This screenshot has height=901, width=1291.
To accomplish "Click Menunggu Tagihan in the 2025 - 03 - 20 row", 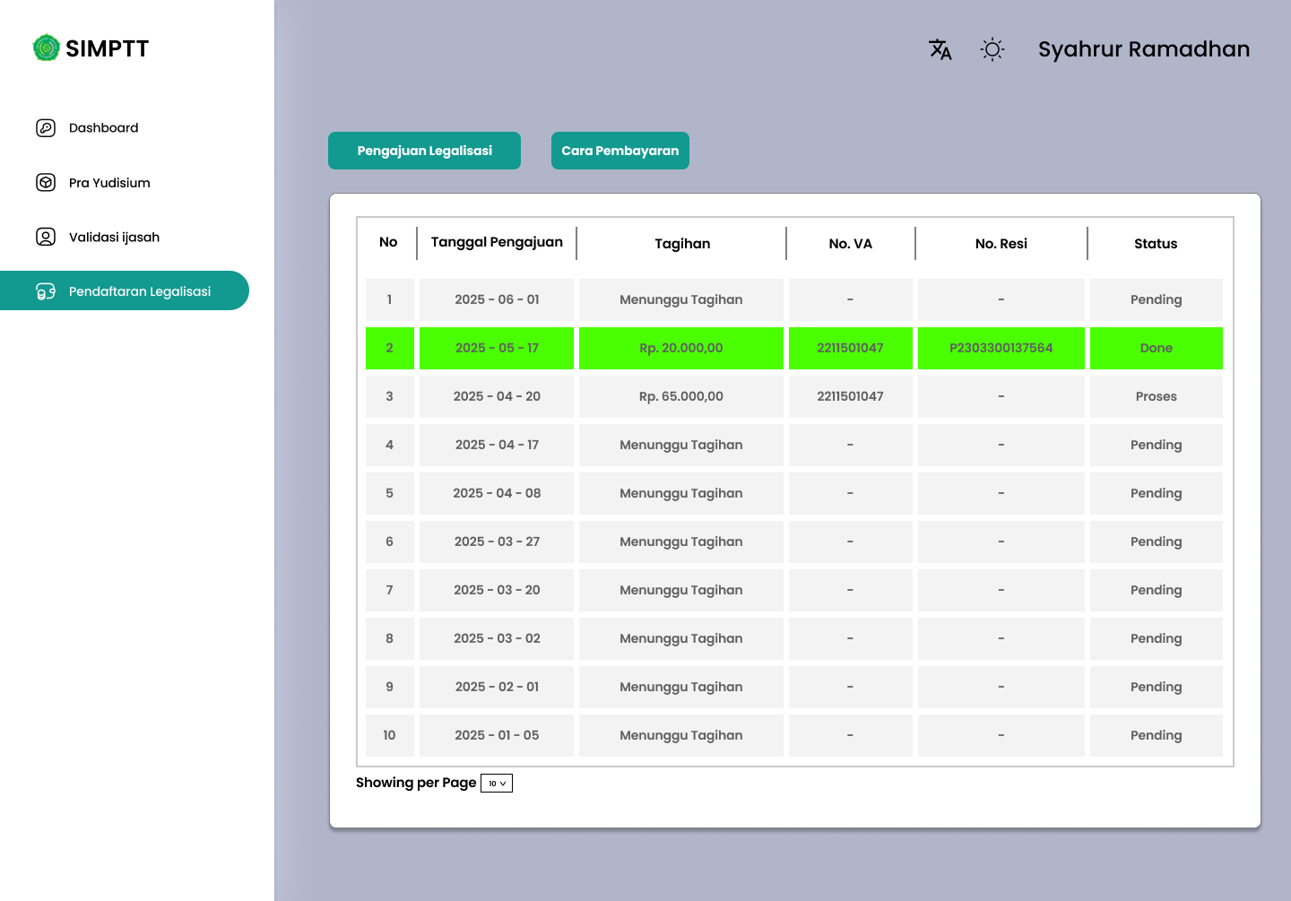I will point(681,590).
